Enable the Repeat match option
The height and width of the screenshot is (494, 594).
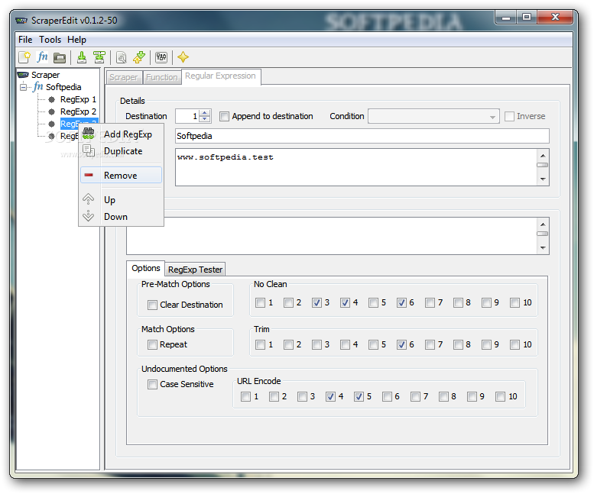(x=152, y=344)
